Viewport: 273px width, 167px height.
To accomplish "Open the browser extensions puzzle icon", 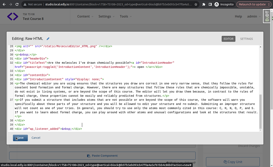I will [204, 4].
